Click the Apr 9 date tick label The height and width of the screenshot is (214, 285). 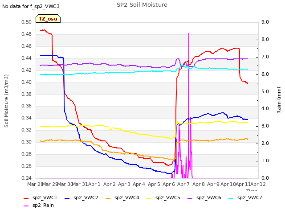[213, 184]
